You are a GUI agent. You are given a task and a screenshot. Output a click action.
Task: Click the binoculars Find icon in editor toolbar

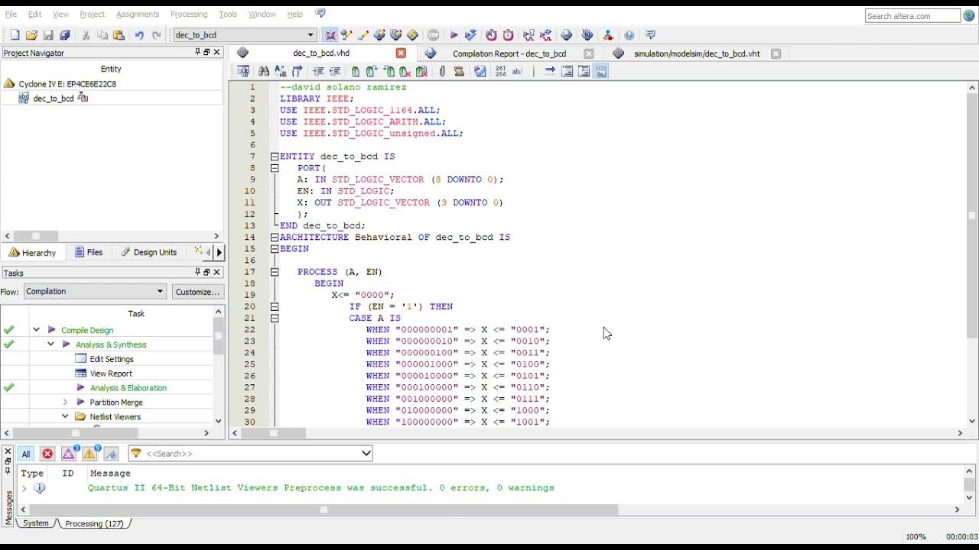point(264,71)
